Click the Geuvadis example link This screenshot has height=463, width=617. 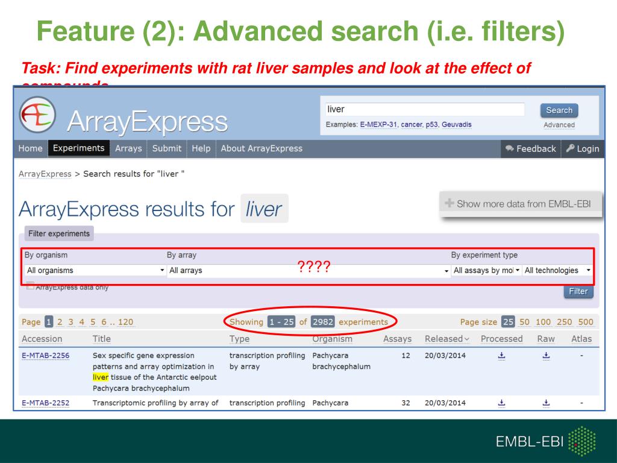pyautogui.click(x=457, y=124)
